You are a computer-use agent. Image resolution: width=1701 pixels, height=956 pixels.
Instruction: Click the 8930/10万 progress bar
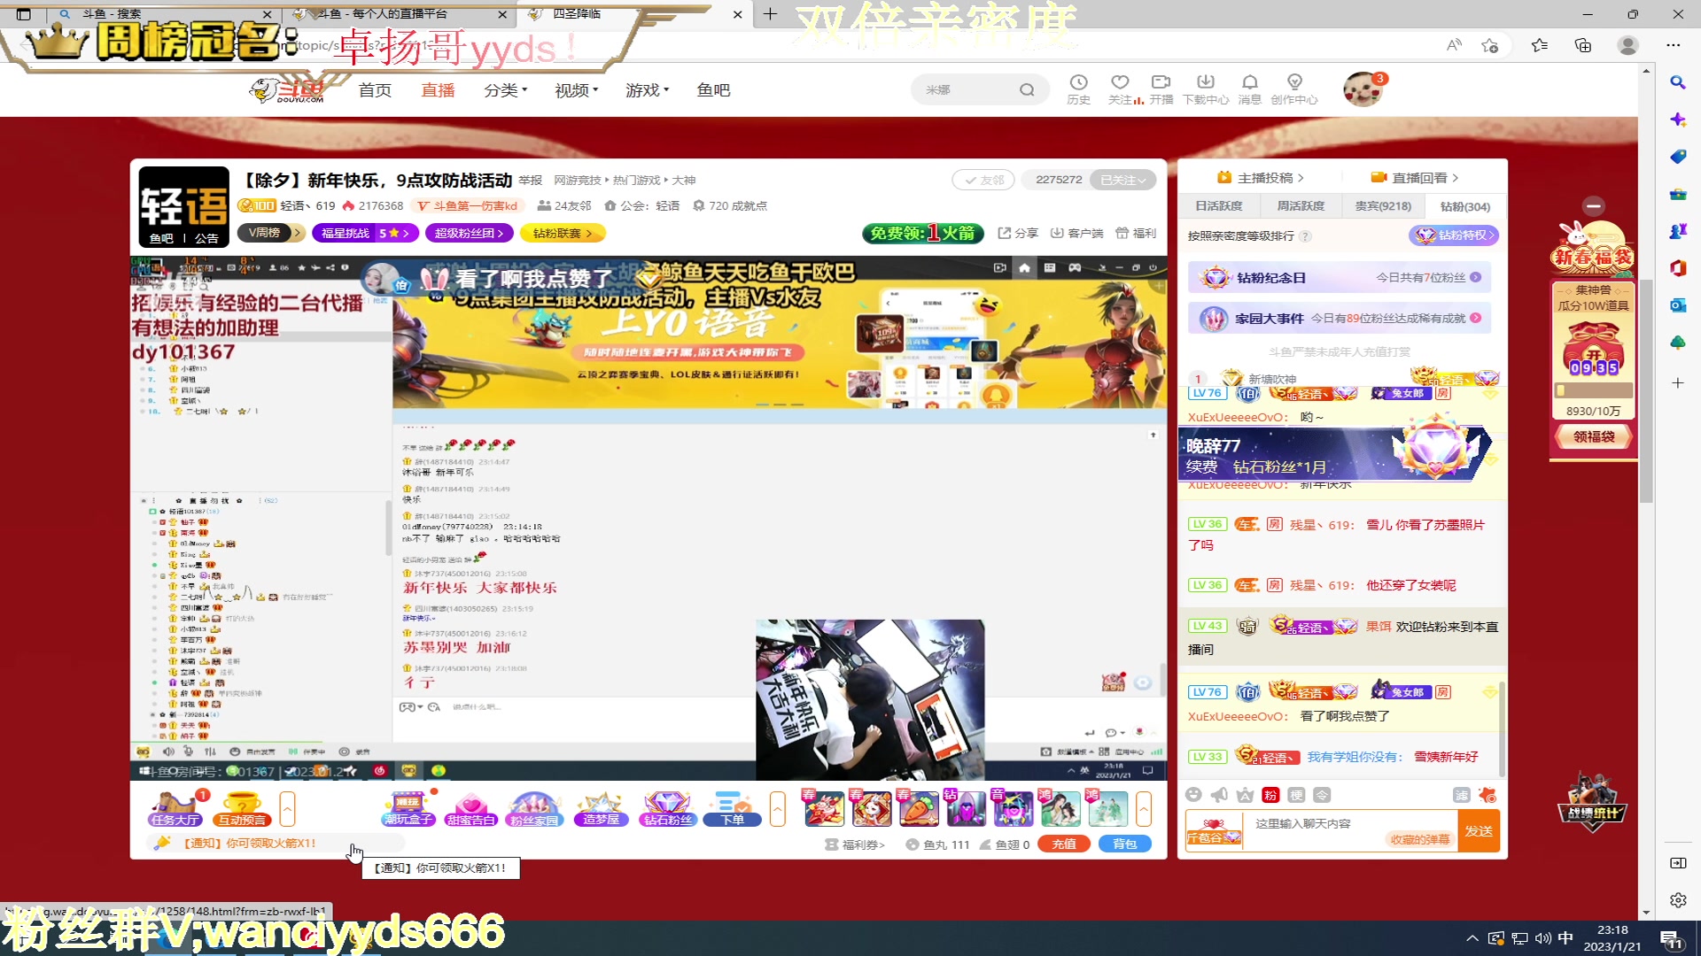[1592, 388]
